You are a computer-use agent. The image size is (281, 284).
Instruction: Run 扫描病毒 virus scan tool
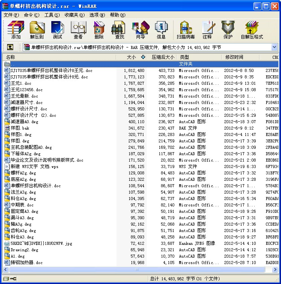click(186, 30)
